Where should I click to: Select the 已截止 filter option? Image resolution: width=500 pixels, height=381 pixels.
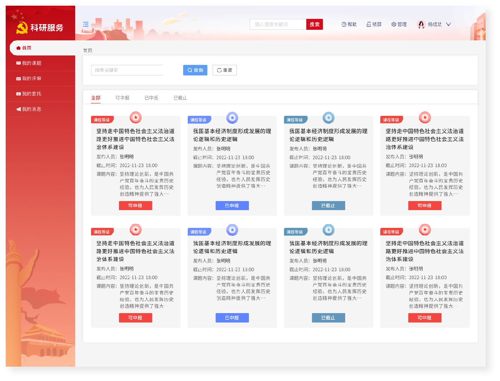[180, 97]
